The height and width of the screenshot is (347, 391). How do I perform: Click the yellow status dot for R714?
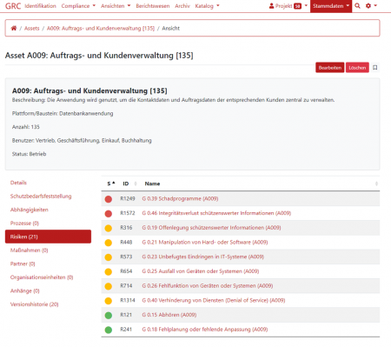(109, 286)
